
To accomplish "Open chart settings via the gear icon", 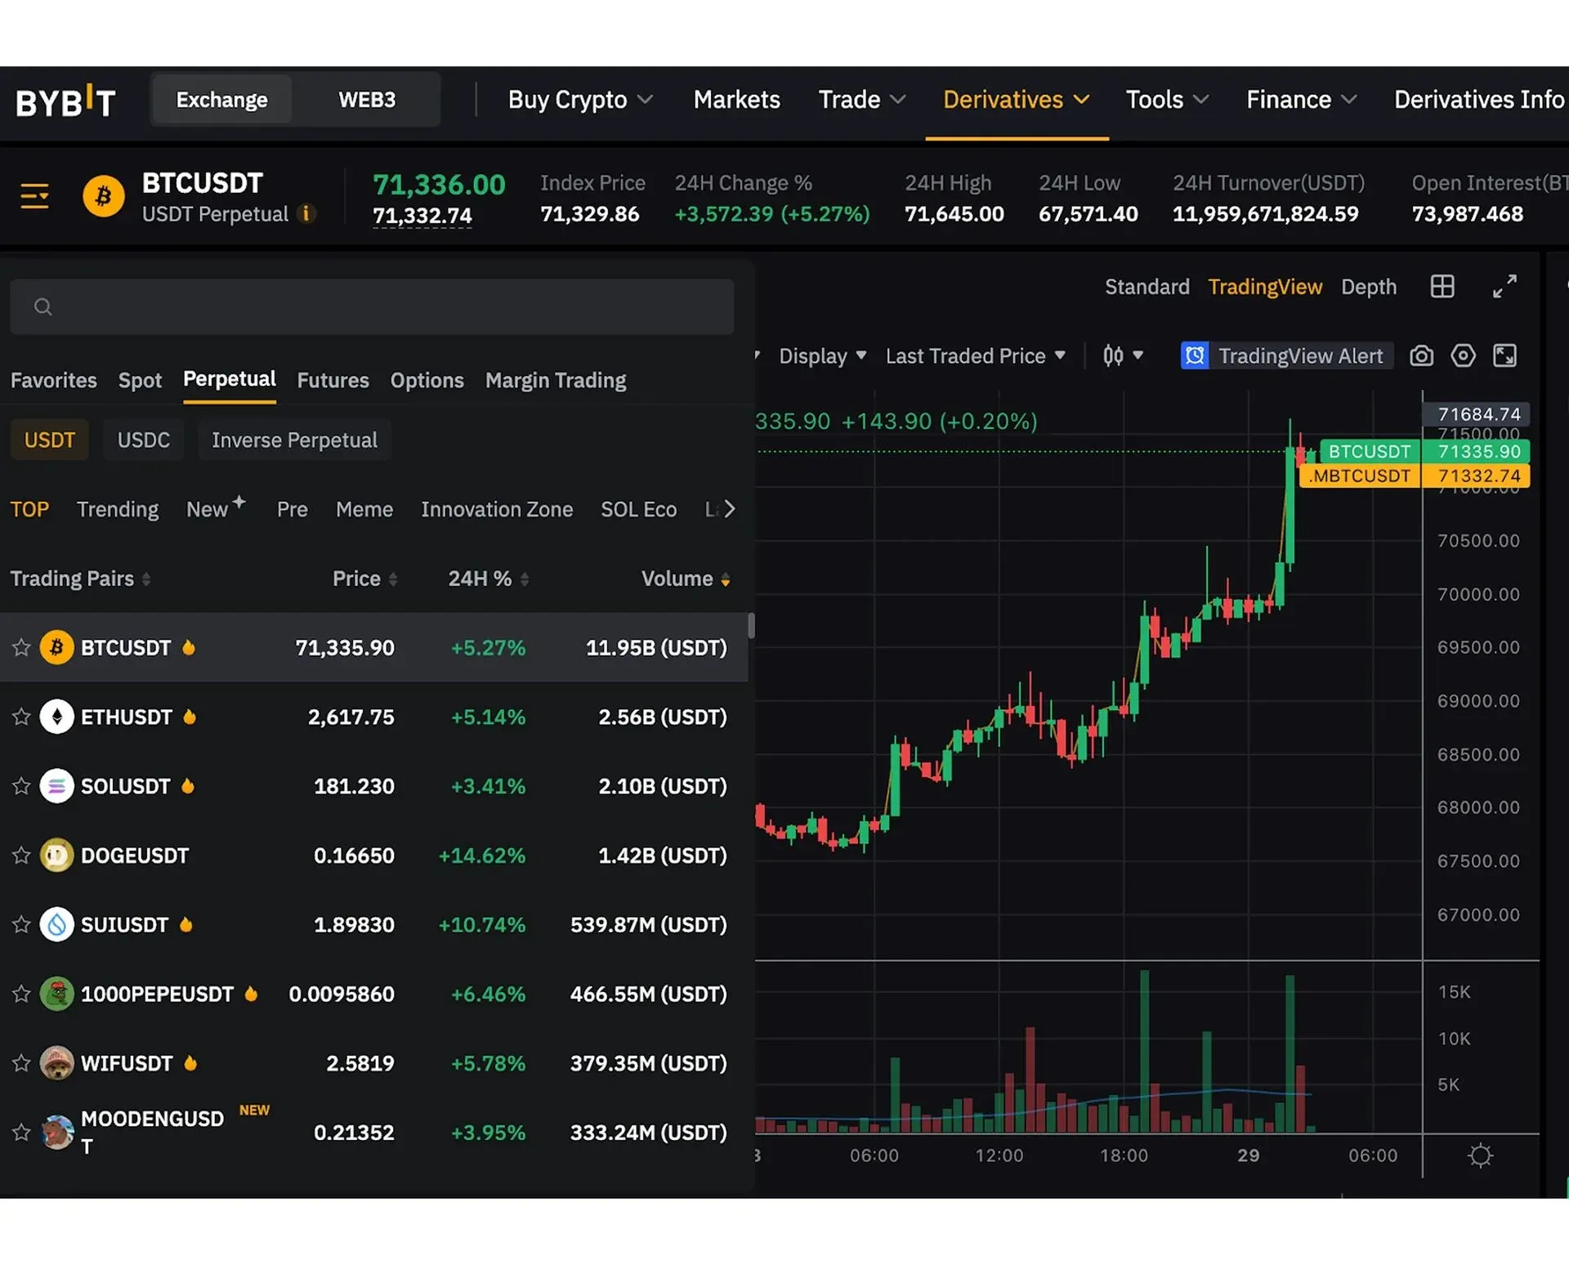I will 1463,355.
